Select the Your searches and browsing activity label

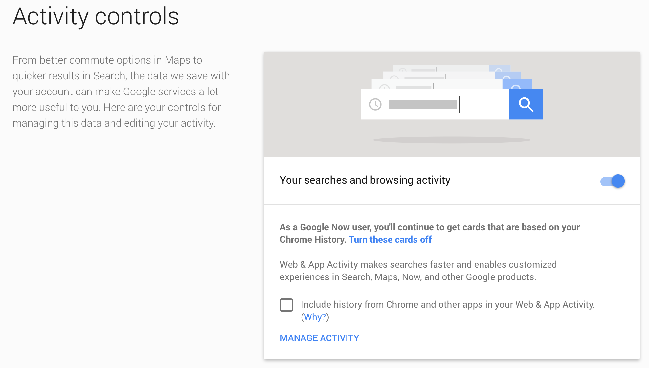tap(365, 180)
